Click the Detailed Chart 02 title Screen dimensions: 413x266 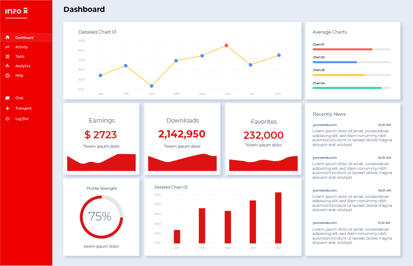171,187
